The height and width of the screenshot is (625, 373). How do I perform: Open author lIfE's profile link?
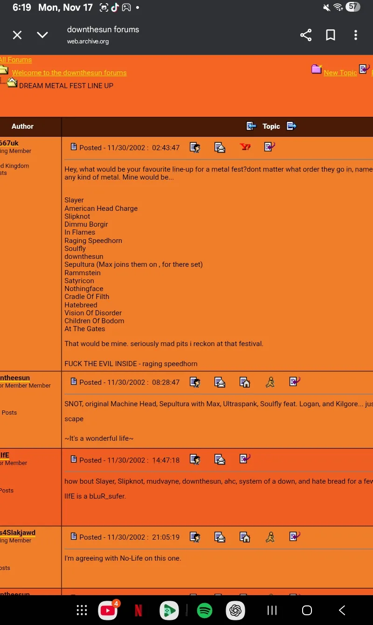click(5, 455)
